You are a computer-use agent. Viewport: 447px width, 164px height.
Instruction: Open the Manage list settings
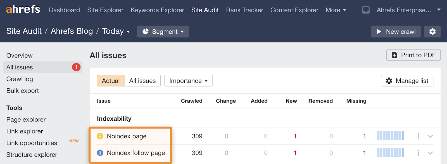point(407,81)
